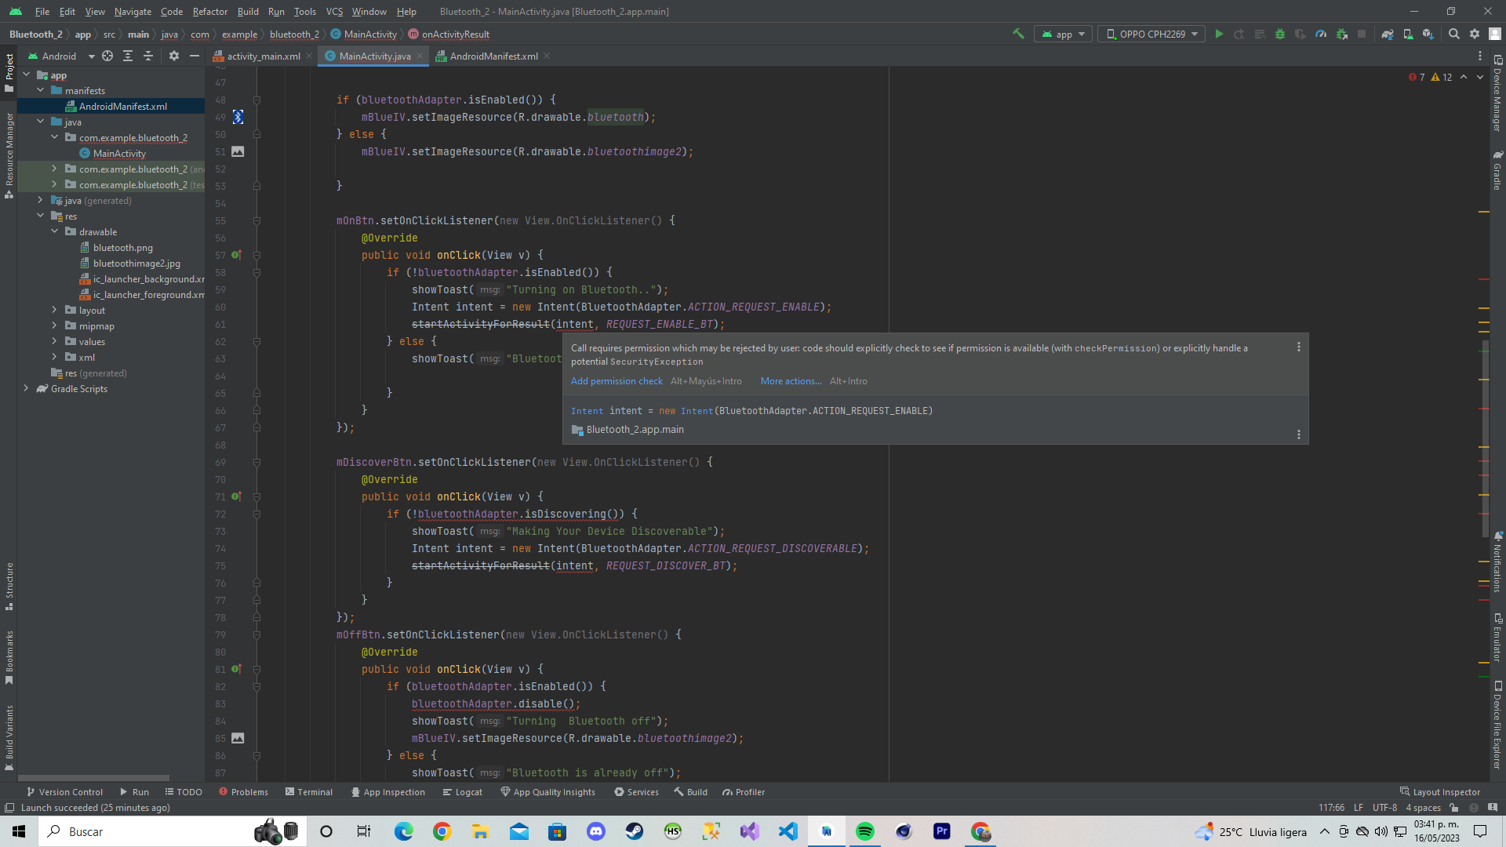This screenshot has height=847, width=1506.
Task: Click Expand All icon in Project panel
Action: pos(128,56)
